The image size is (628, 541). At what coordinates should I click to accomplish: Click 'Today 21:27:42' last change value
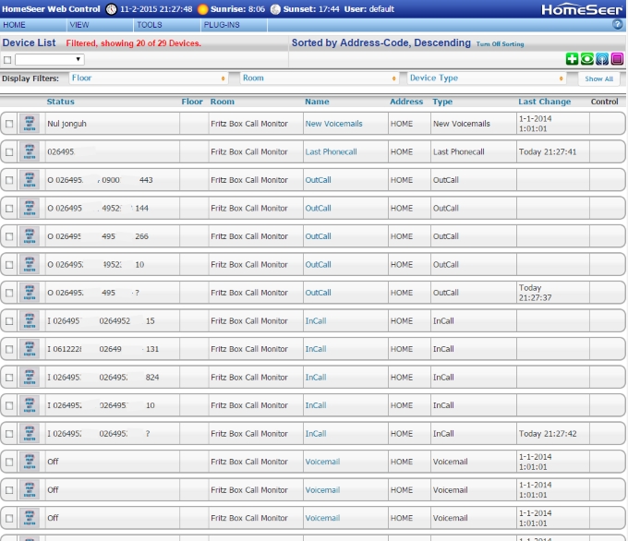pos(548,433)
